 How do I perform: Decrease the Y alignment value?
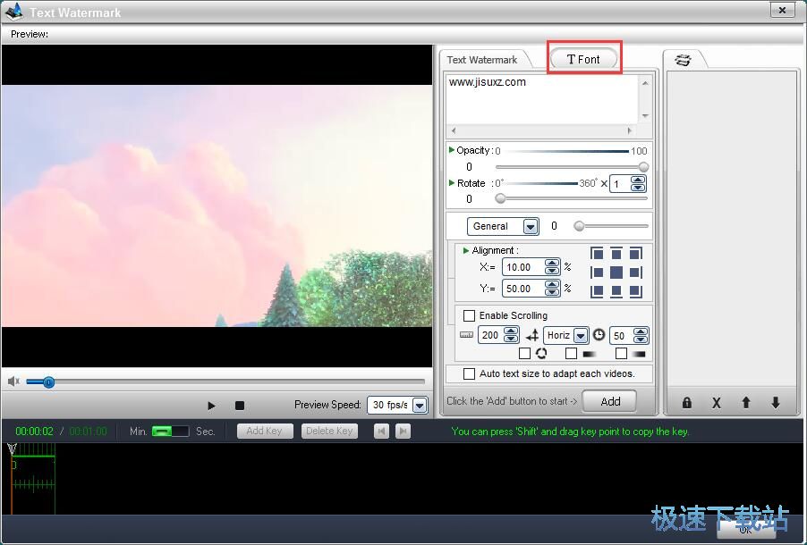552,292
